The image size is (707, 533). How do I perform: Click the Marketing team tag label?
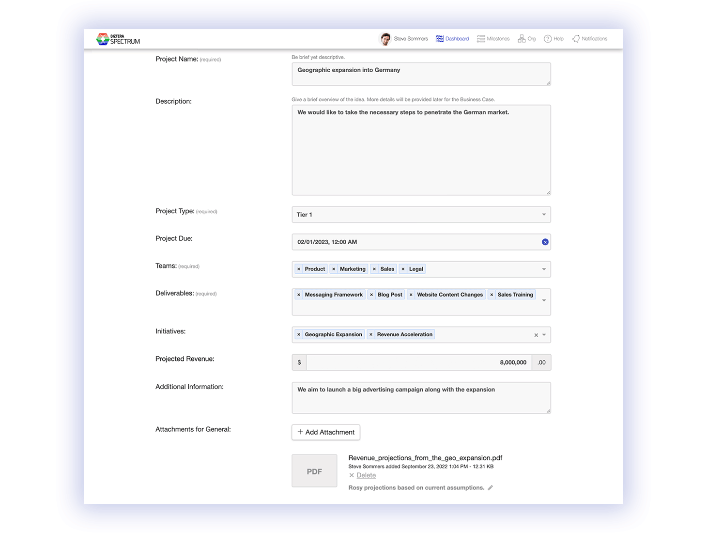(x=353, y=269)
